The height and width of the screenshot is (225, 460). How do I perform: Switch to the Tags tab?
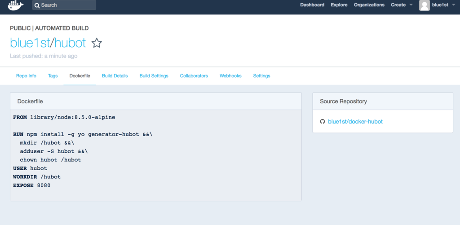(x=53, y=76)
